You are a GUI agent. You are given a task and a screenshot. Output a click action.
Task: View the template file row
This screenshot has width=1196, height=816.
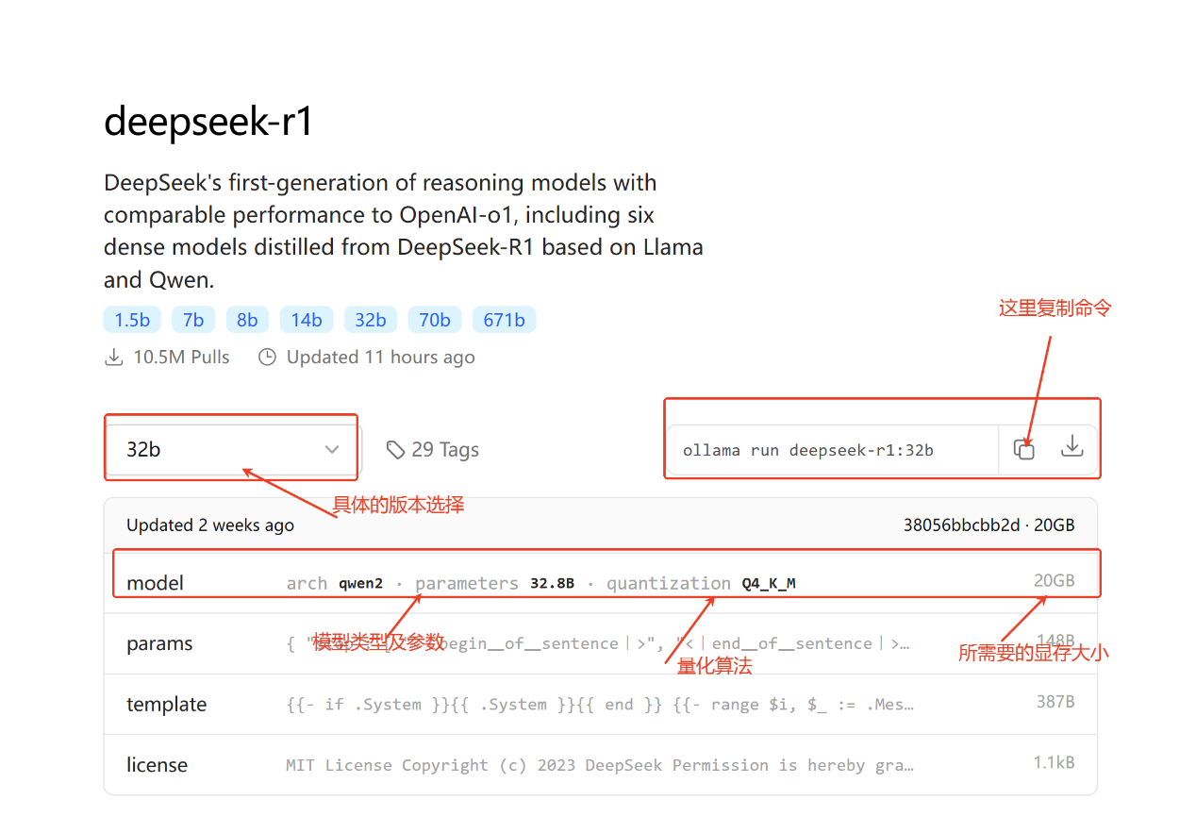(166, 704)
